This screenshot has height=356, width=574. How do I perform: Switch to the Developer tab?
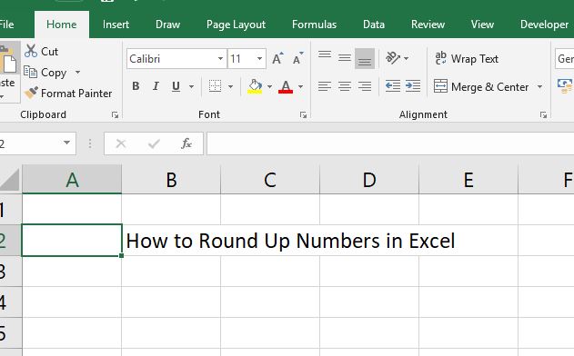tap(544, 25)
